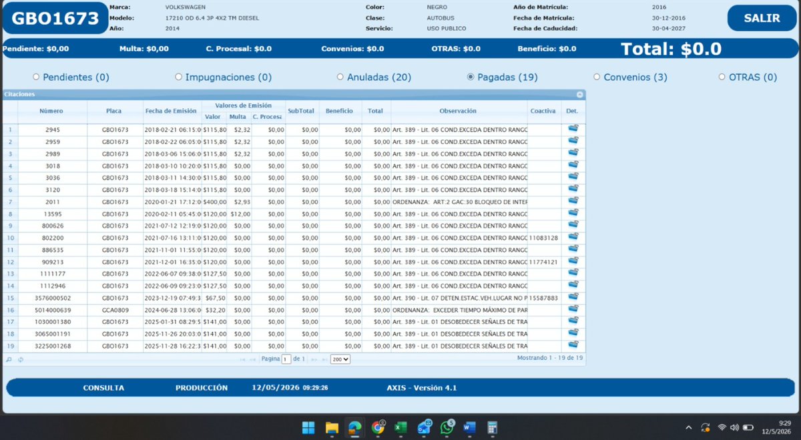
Task: Open detail icon for citation 800626
Action: pos(573,225)
